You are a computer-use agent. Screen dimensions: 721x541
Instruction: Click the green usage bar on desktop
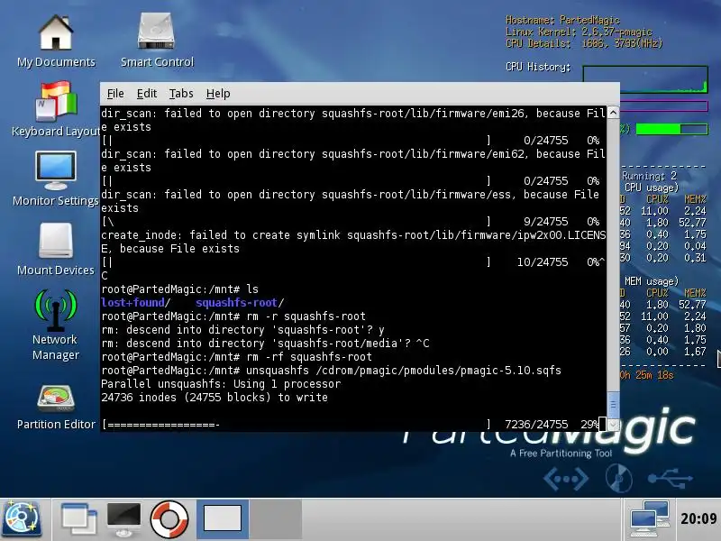pos(671,129)
